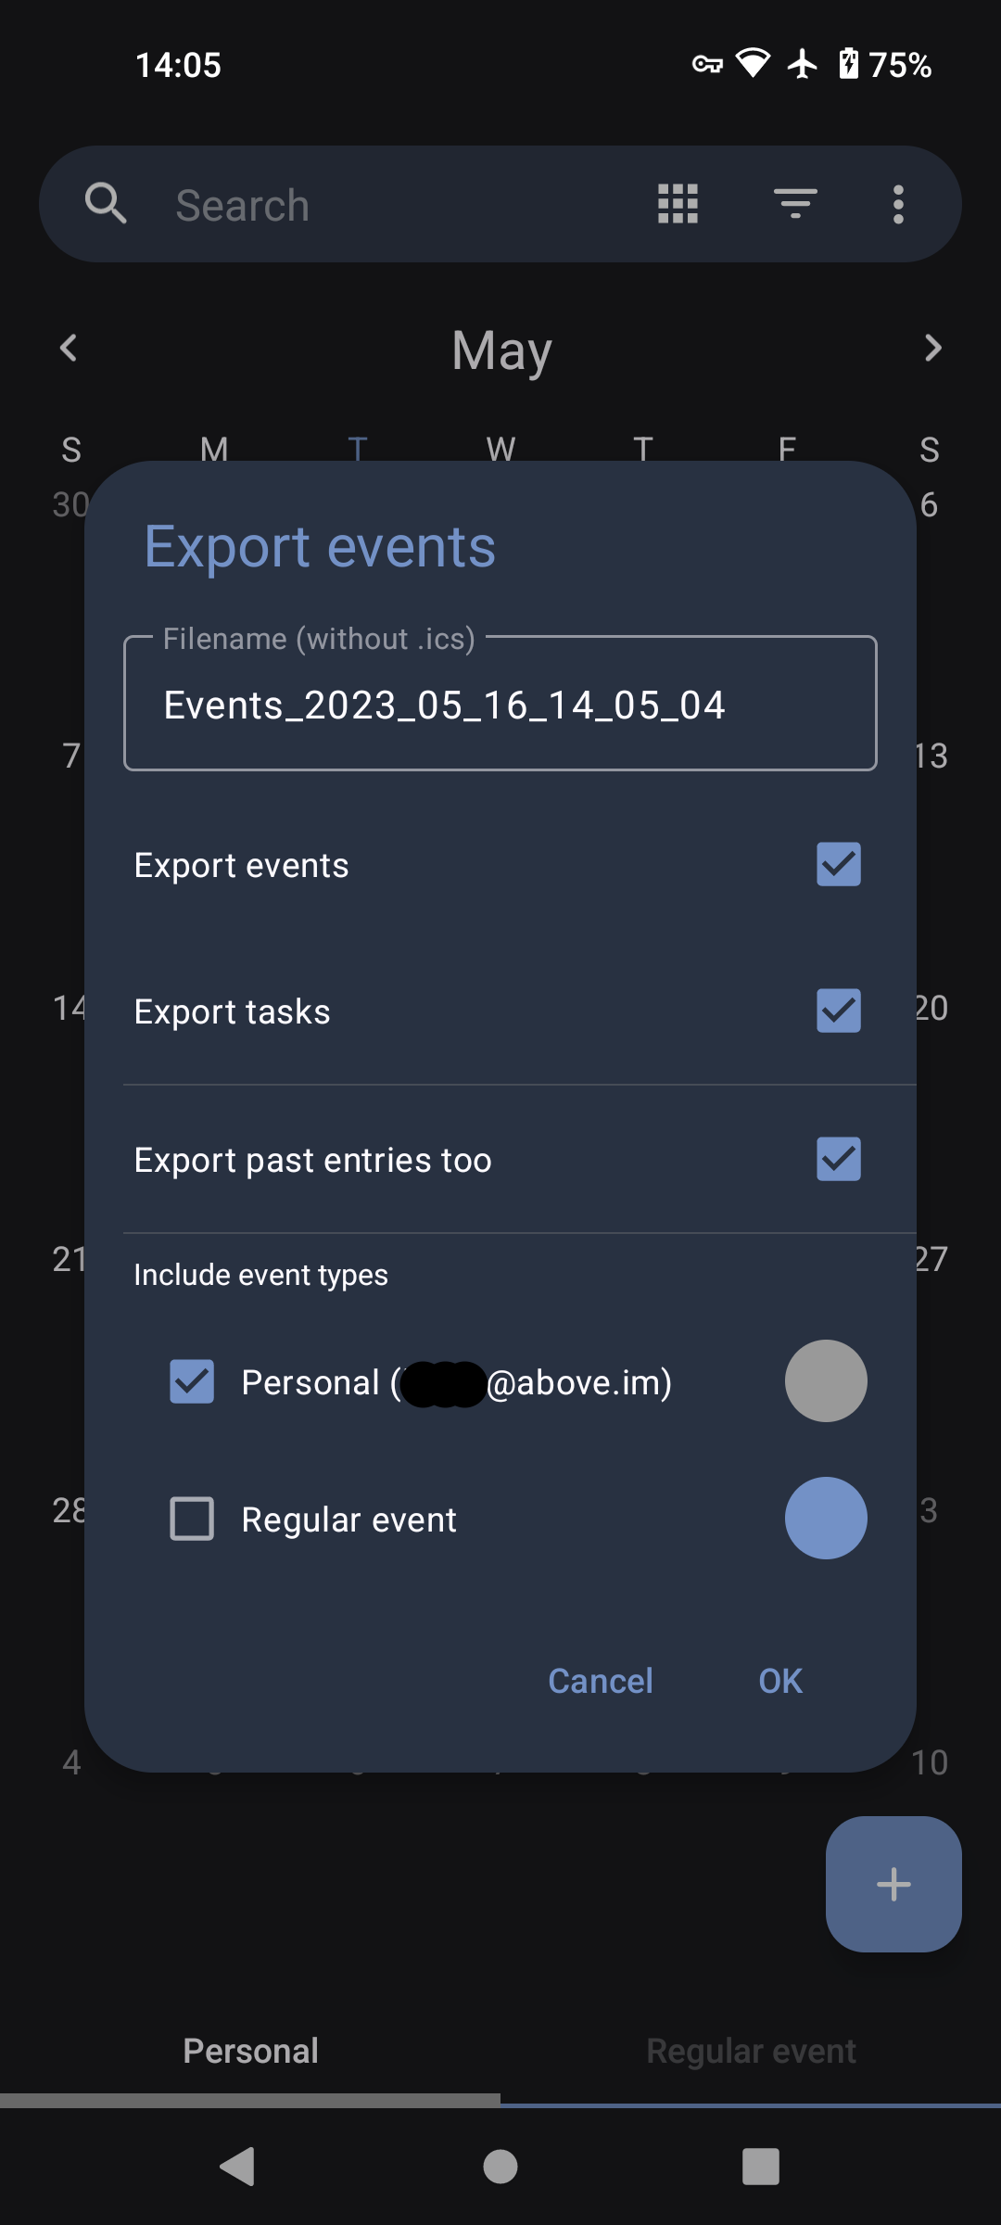Check the Regular event checkbox
Screen dimensions: 1001x2225
[192, 1519]
